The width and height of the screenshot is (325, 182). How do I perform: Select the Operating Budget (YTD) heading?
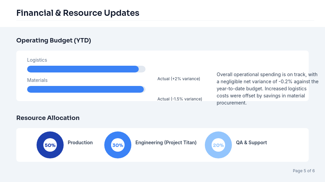pyautogui.click(x=53, y=40)
